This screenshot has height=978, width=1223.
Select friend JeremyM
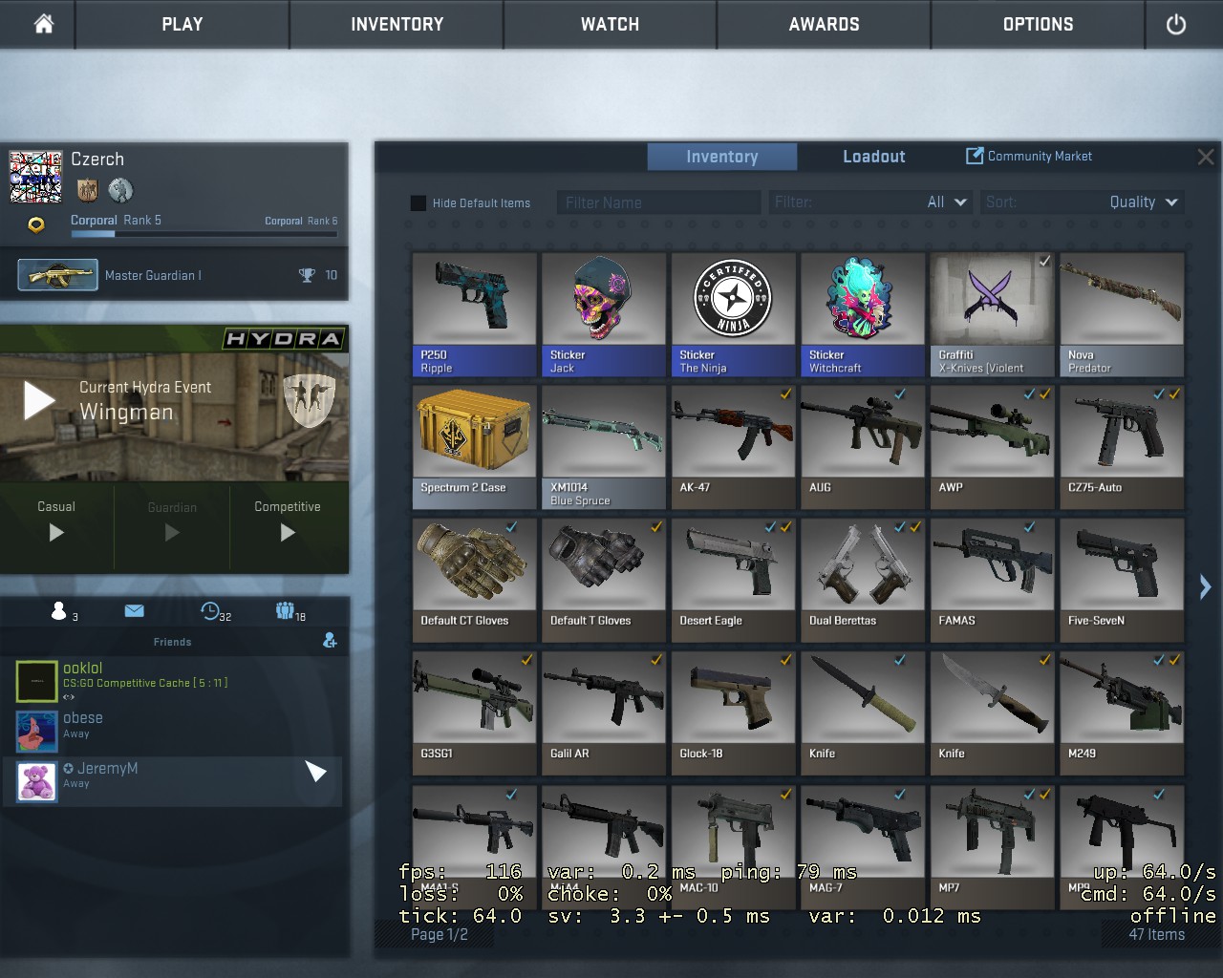click(173, 782)
